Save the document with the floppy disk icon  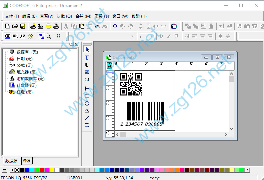coord(23,26)
